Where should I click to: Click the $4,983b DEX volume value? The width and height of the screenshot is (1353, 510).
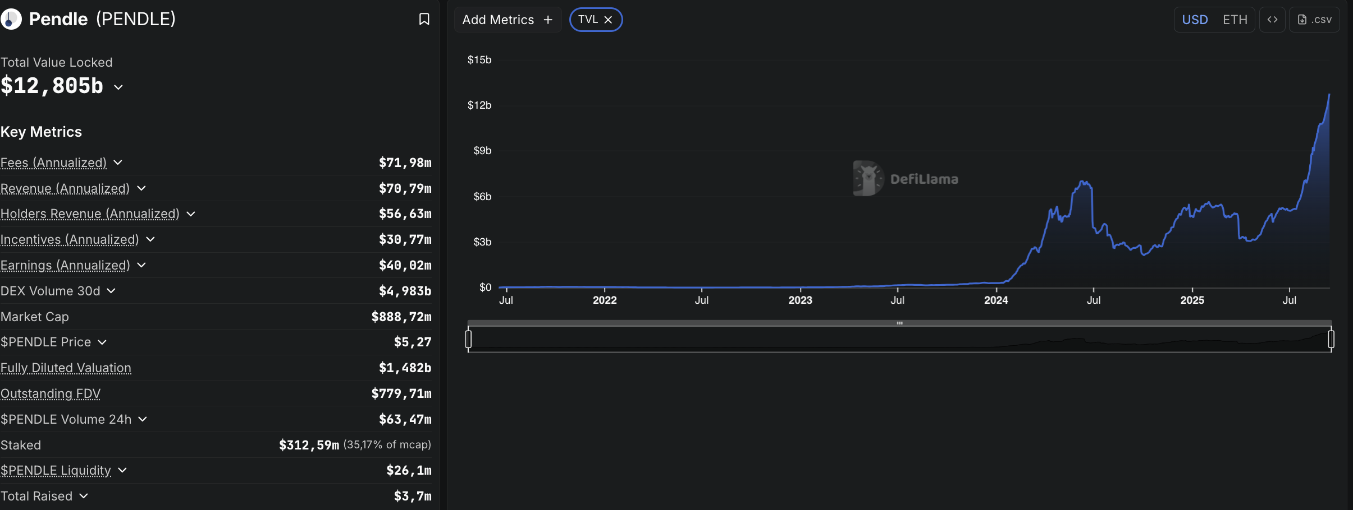click(405, 291)
